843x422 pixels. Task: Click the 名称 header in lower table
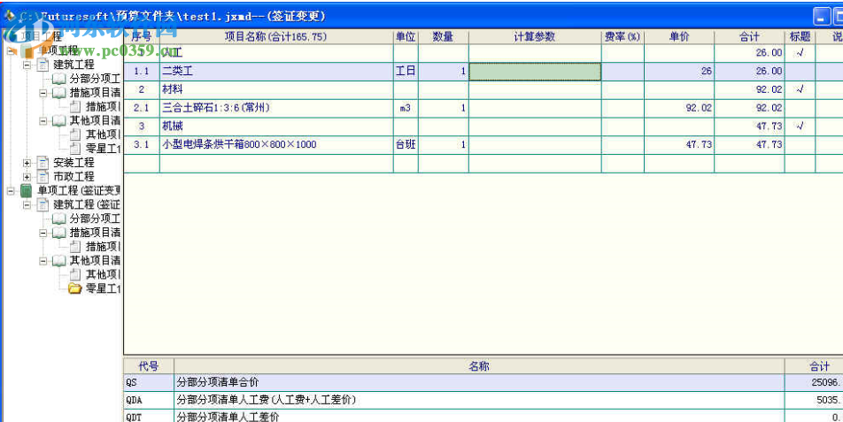click(x=479, y=366)
